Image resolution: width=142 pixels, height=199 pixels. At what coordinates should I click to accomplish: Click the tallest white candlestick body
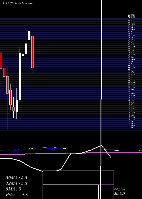[x=20, y=76]
